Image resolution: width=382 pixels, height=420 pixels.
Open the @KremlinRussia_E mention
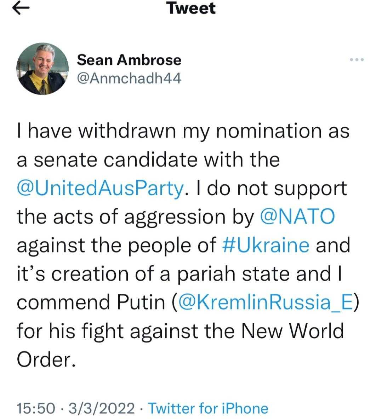265,302
